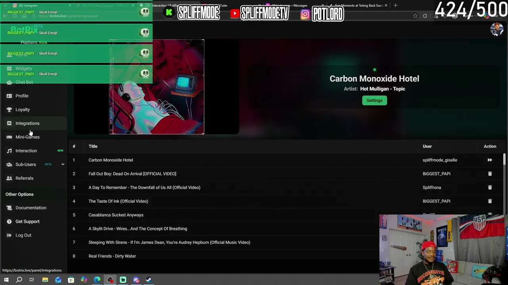This screenshot has height=285, width=508.
Task: Click the User column header
Action: coord(427,146)
